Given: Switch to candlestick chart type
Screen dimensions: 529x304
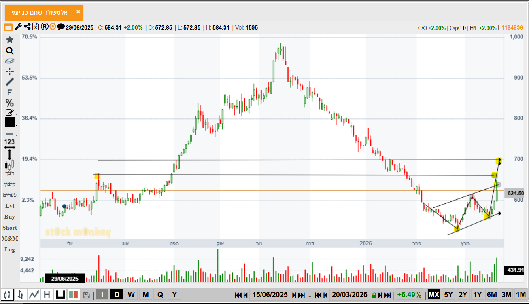Looking at the screenshot, I should click(7, 295).
